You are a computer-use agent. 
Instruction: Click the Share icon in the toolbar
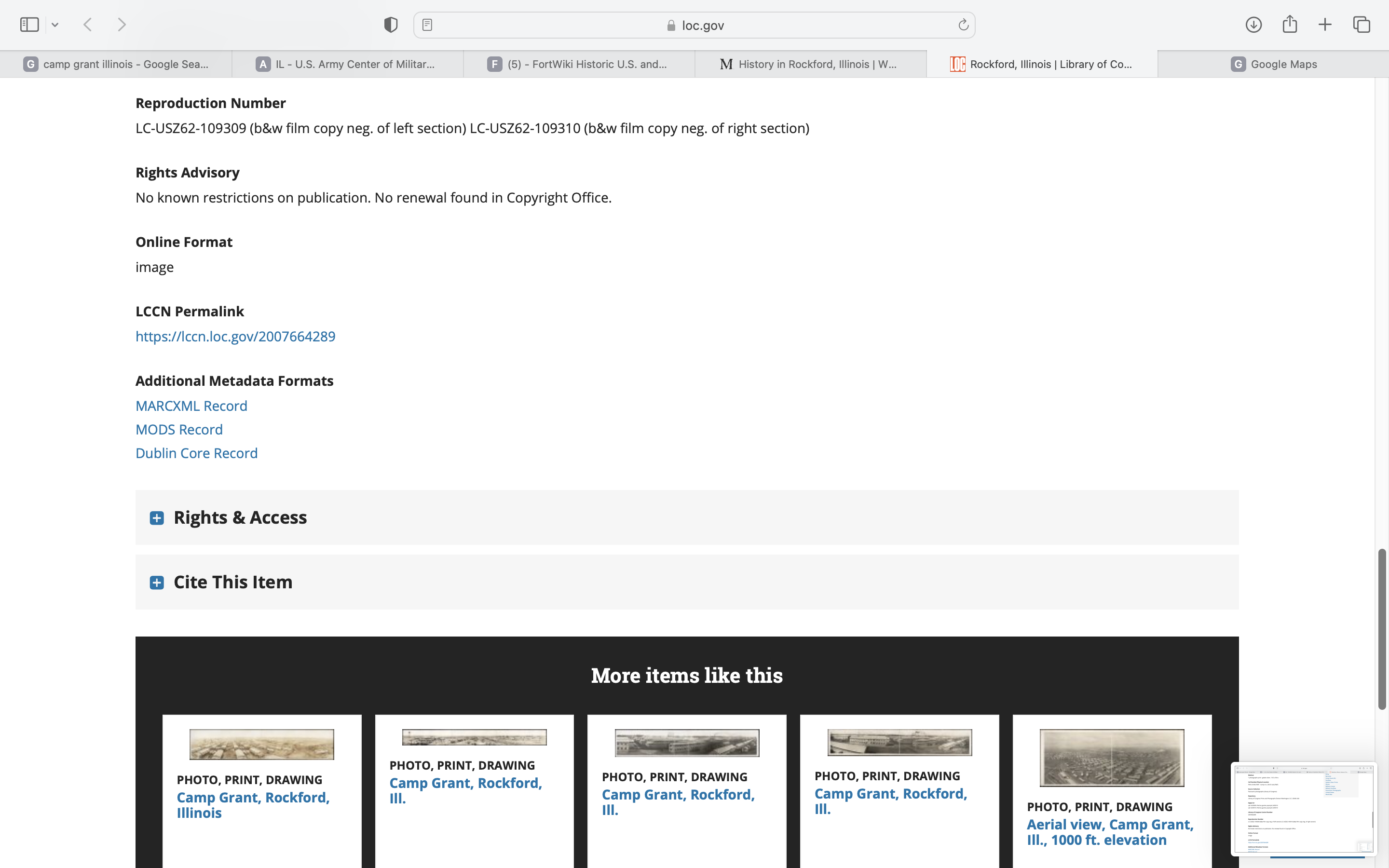click(1290, 25)
